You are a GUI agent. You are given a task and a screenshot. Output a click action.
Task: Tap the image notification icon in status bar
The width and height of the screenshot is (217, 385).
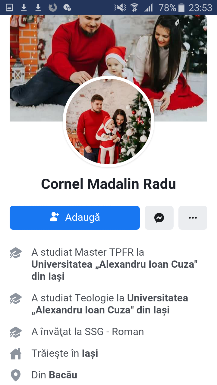(x=9, y=8)
